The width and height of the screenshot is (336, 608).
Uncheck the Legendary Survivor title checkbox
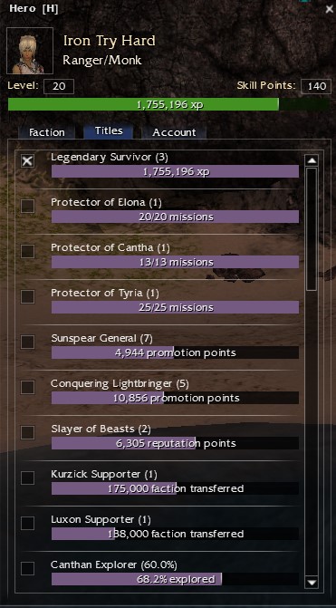tap(27, 161)
